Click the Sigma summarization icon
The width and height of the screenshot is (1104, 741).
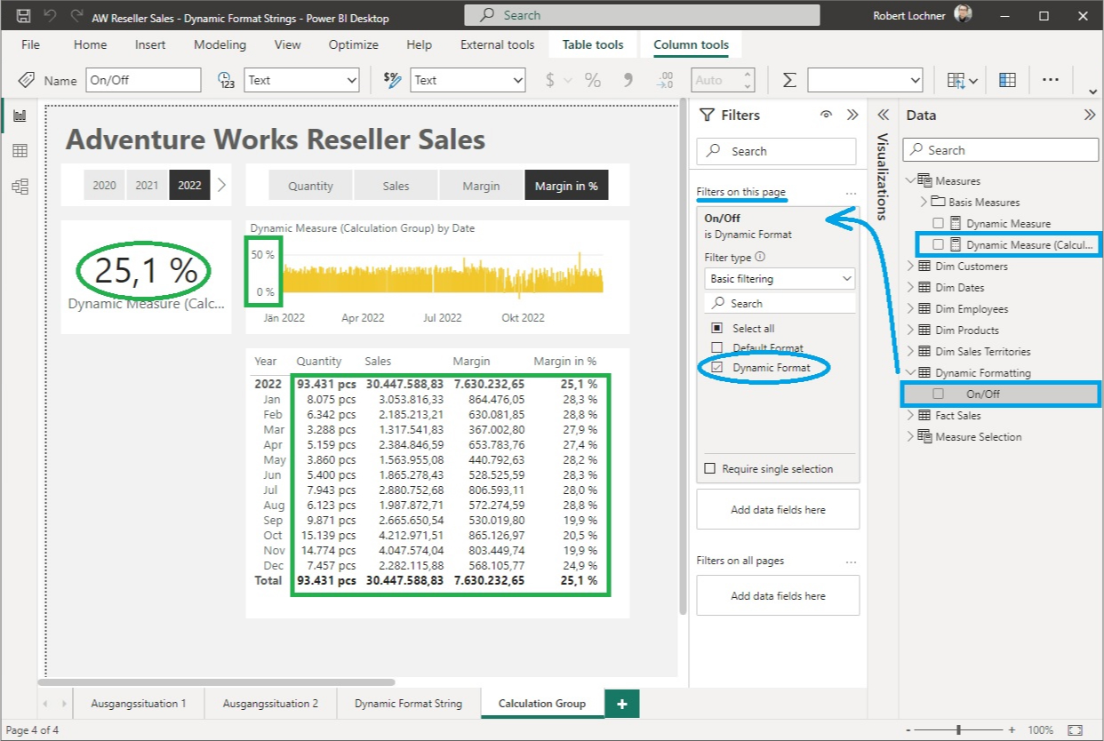789,80
